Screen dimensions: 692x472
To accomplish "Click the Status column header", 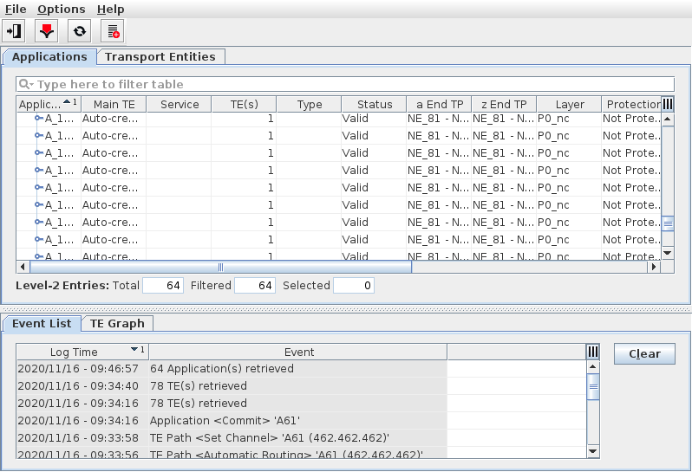I will (374, 104).
